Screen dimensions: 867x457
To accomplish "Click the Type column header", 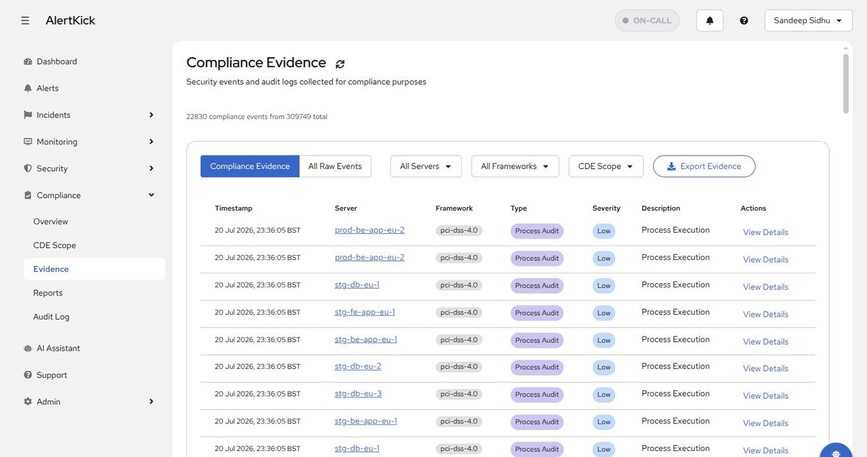I will 518,208.
